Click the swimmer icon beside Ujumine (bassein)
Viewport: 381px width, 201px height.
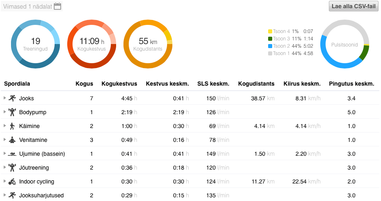[12, 154]
